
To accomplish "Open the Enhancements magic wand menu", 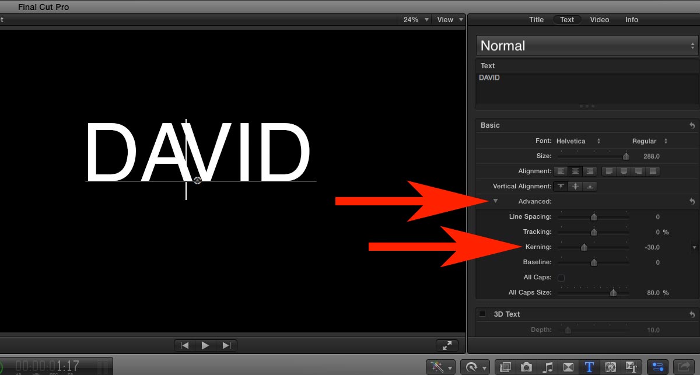I will (x=440, y=367).
